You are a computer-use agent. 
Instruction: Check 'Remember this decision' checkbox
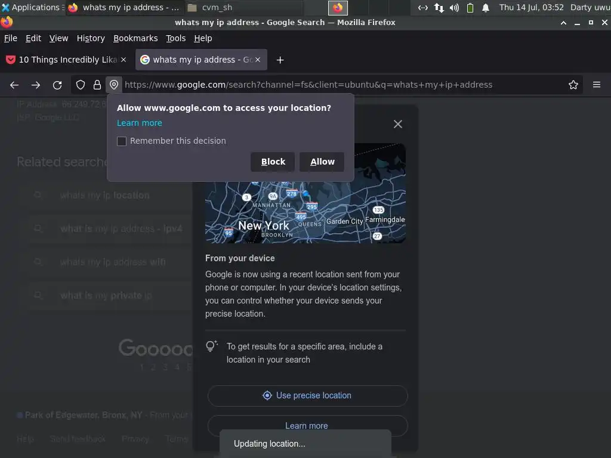[x=122, y=141]
